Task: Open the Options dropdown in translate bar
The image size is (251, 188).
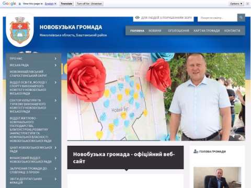Action: [x=236, y=4]
